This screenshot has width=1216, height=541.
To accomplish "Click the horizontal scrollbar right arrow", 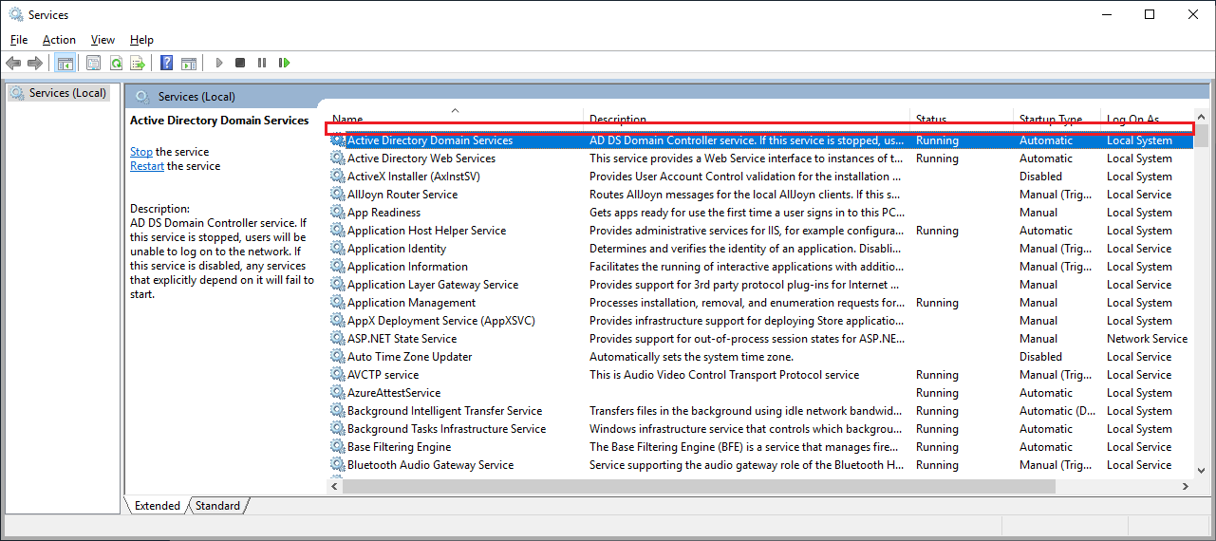I will [1186, 486].
